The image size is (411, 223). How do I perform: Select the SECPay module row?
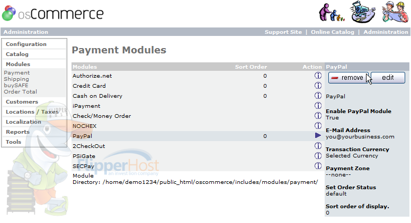pyautogui.click(x=198, y=166)
